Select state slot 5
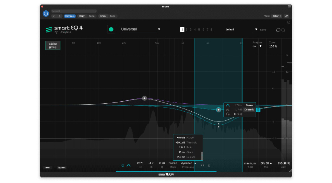 click(199, 29)
